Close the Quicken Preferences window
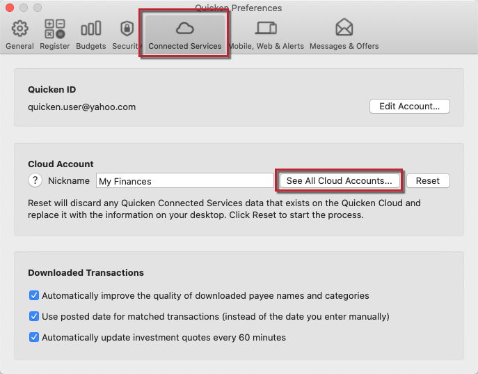The width and height of the screenshot is (478, 374). 10,8
